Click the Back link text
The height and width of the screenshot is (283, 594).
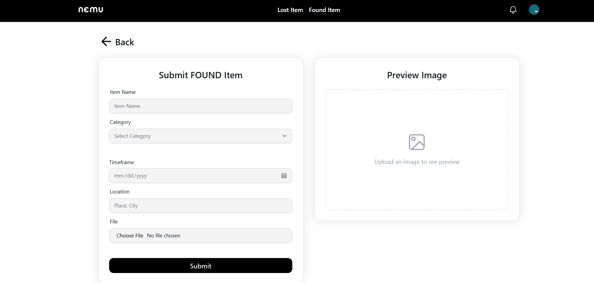coord(124,42)
